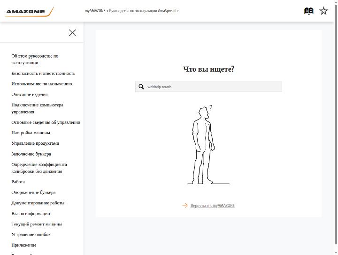Select Текущий ремонт машины

coord(37,224)
